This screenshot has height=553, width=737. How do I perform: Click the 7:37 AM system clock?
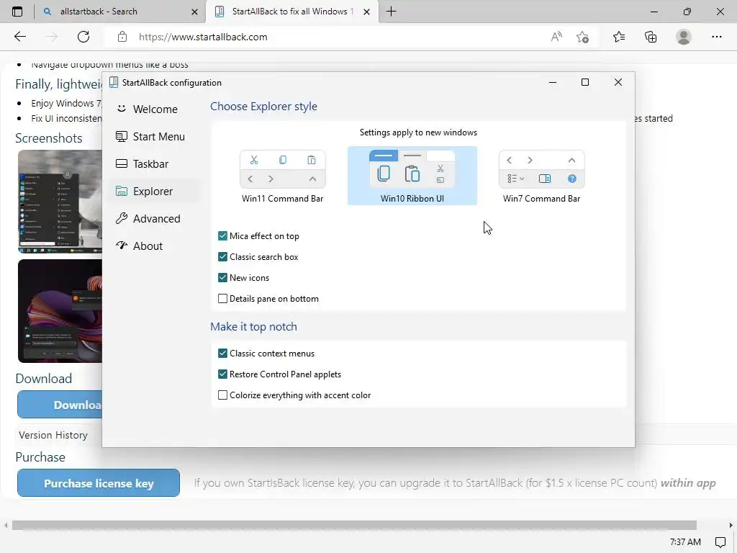tap(685, 542)
